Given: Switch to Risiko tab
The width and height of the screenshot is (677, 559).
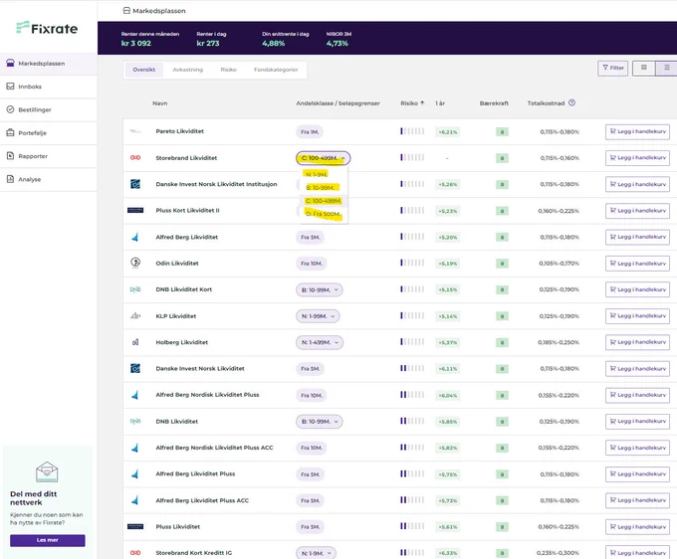Looking at the screenshot, I should [228, 70].
